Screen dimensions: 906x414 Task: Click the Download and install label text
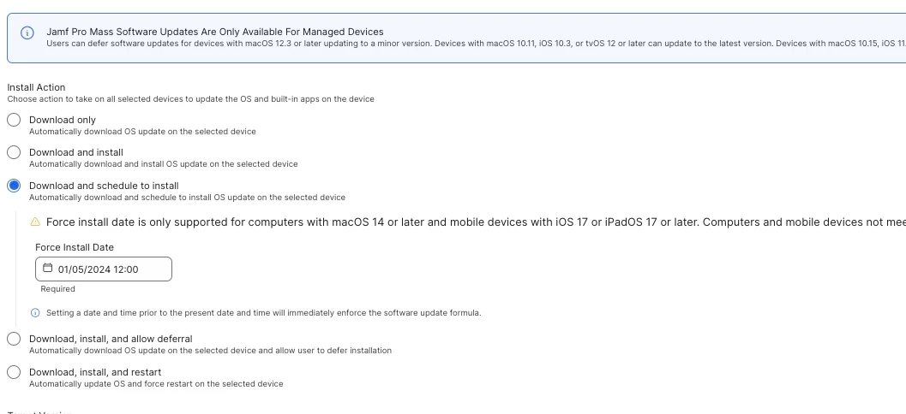(x=76, y=152)
